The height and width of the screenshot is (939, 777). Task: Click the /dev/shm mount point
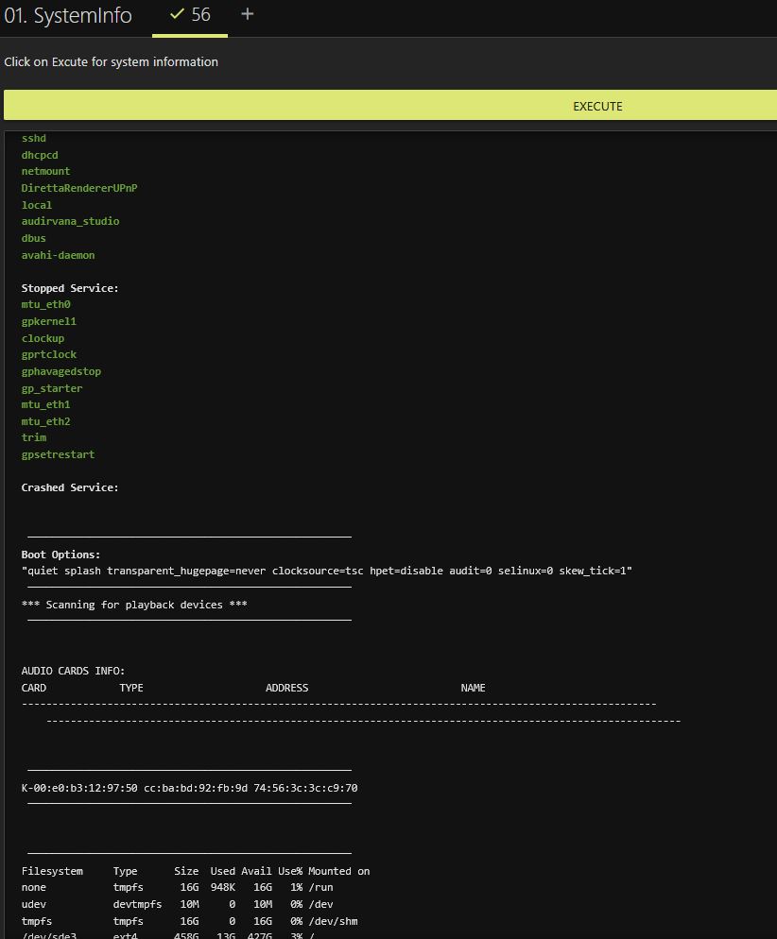[333, 921]
